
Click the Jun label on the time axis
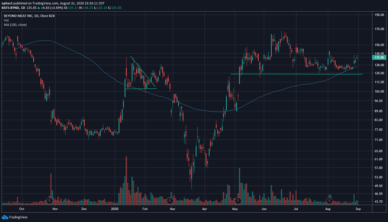point(264,209)
